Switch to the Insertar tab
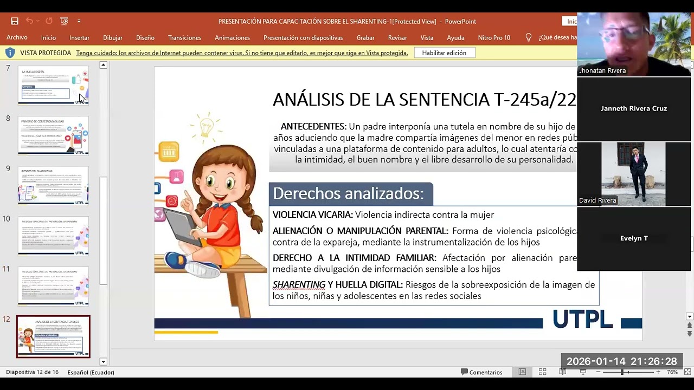This screenshot has height=390, width=694. (x=79, y=37)
